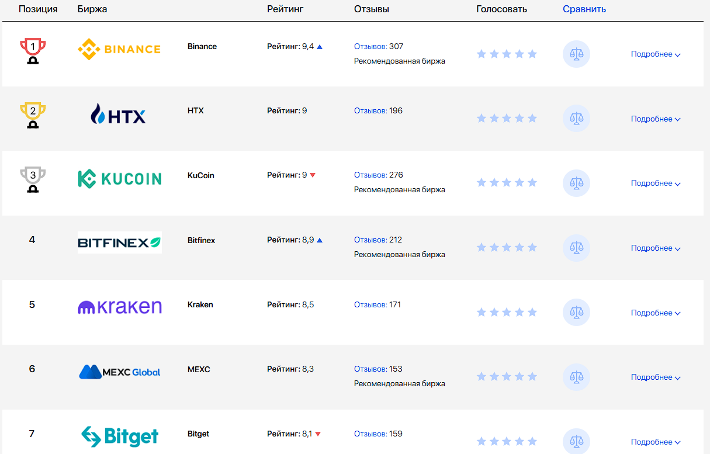Open the Kraken logo
The image size is (710, 454).
120,307
